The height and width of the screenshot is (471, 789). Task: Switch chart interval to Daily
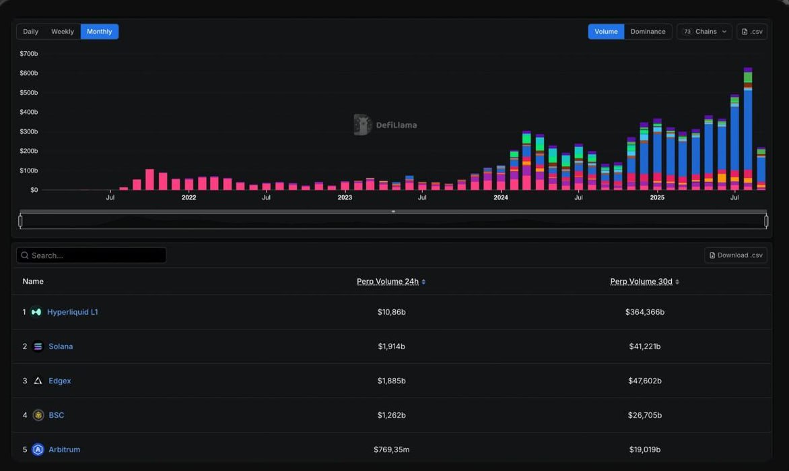pyautogui.click(x=31, y=31)
